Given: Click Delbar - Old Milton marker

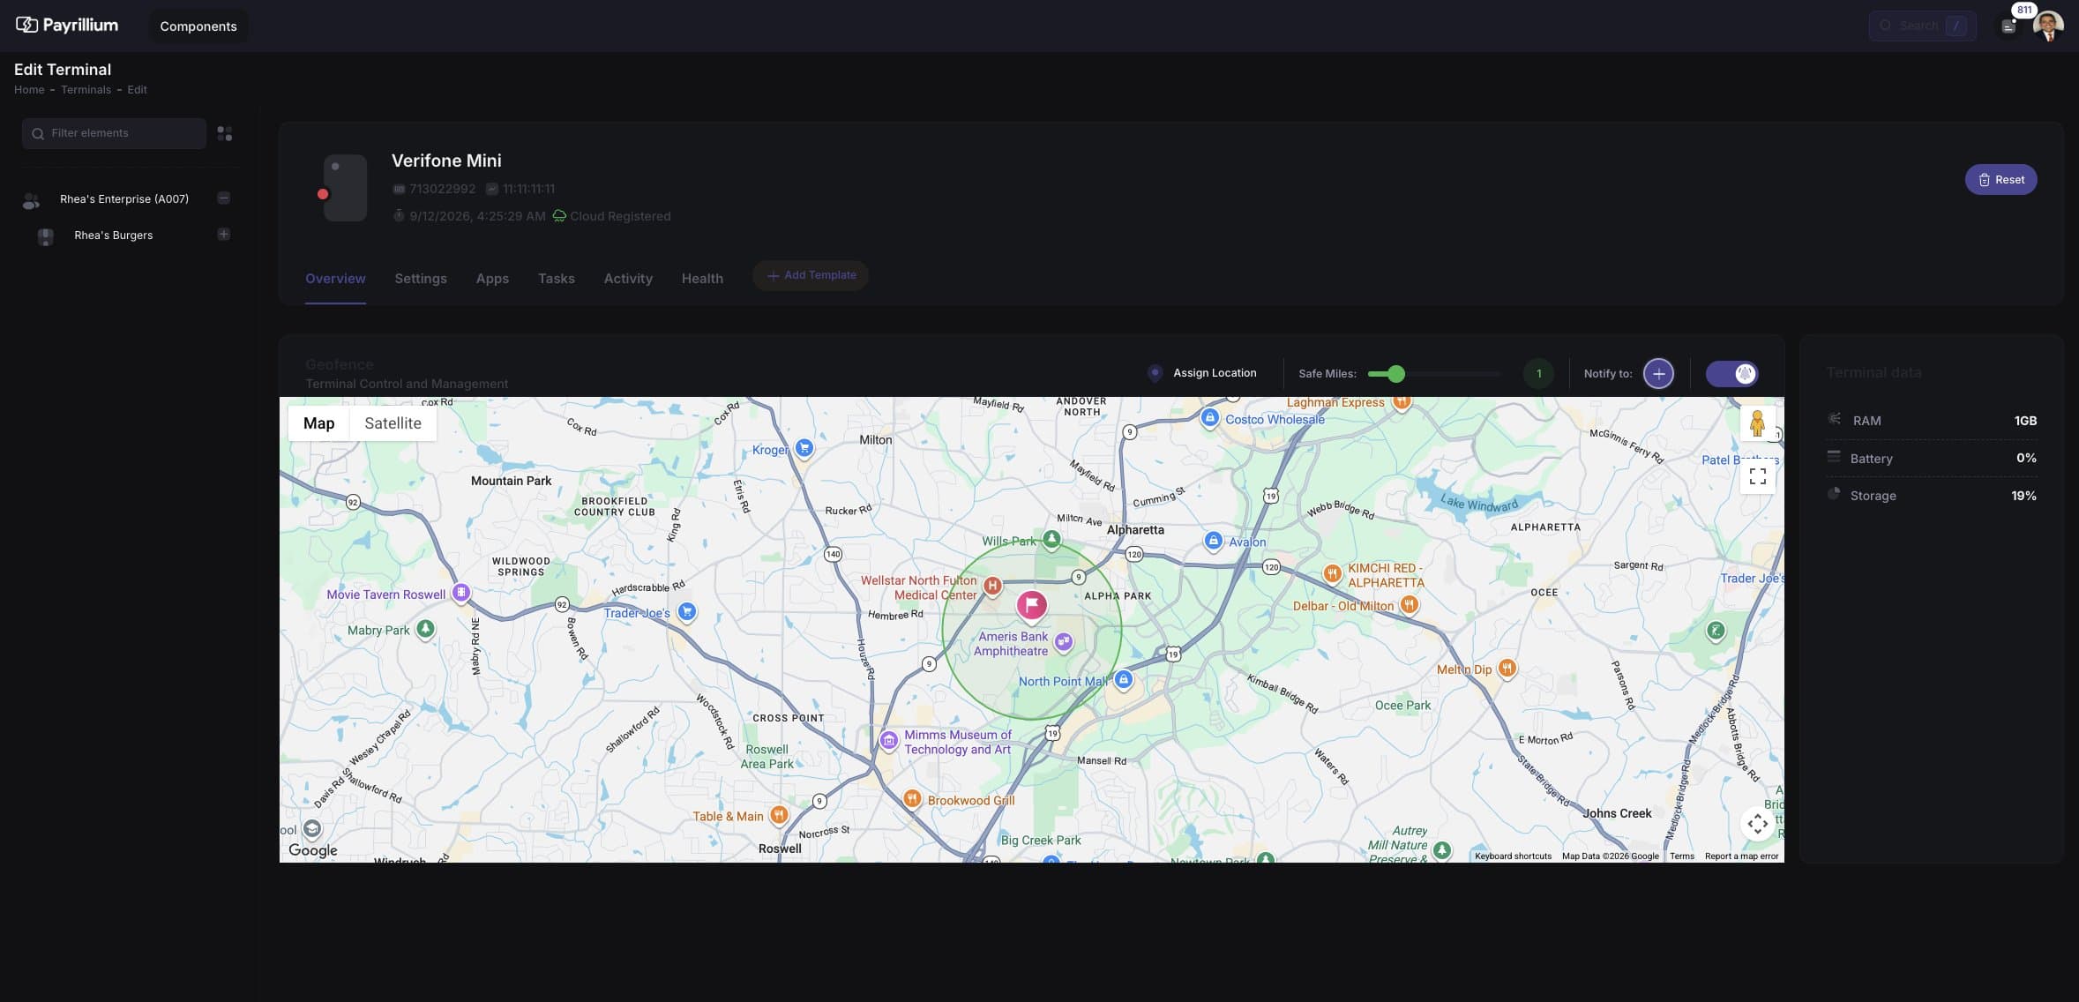Looking at the screenshot, I should click(1410, 605).
